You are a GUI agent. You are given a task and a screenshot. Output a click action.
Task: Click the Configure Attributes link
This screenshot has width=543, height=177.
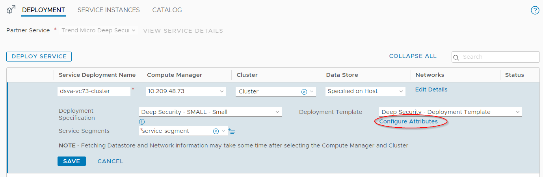[408, 121]
